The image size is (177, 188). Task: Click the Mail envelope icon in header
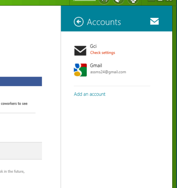tap(154, 21)
